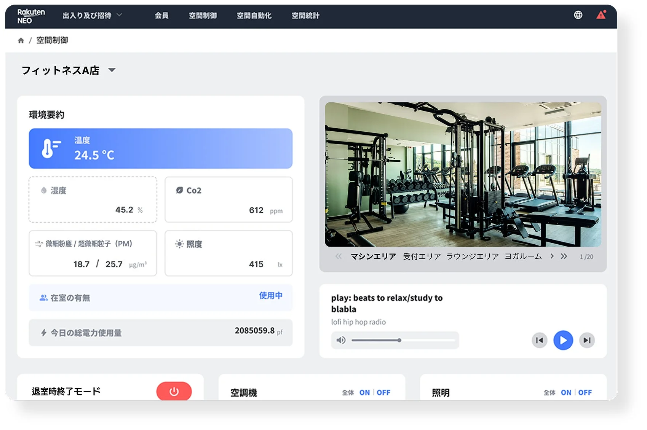Screen dimensions: 647x430
Task: Mute audio with the speaker icon
Action: [341, 340]
